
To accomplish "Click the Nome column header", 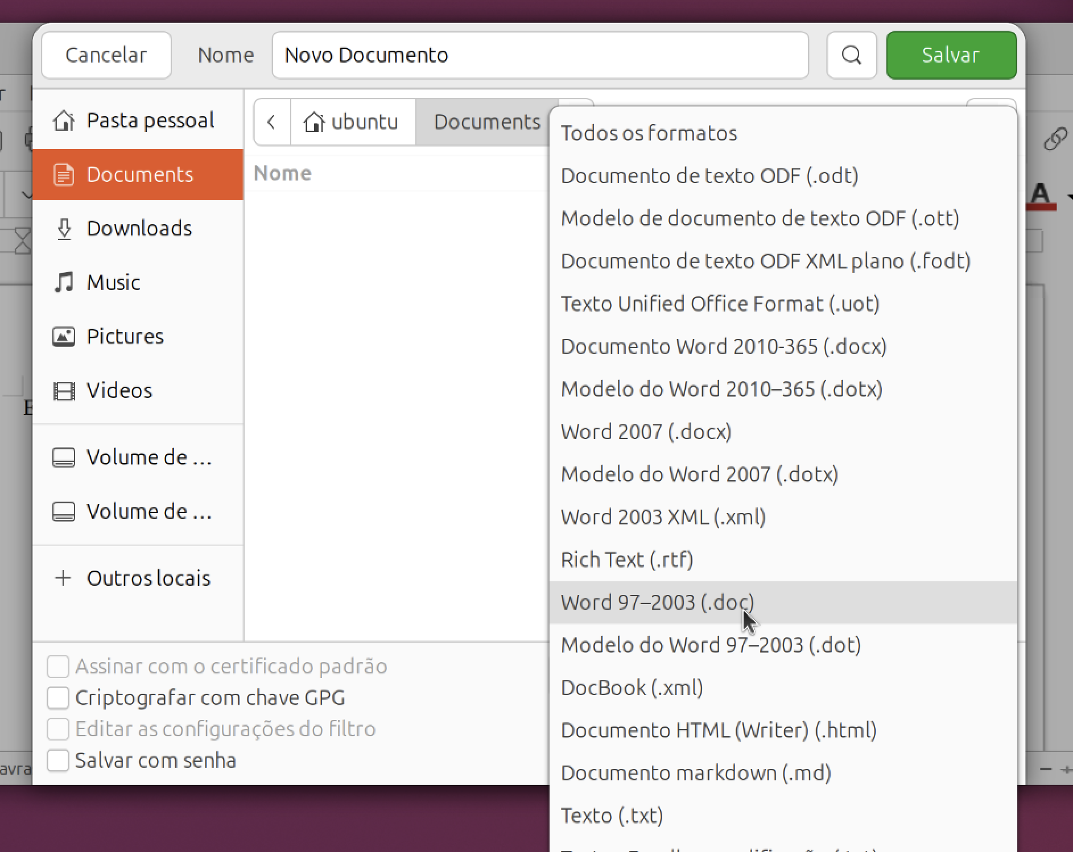I will pos(283,173).
